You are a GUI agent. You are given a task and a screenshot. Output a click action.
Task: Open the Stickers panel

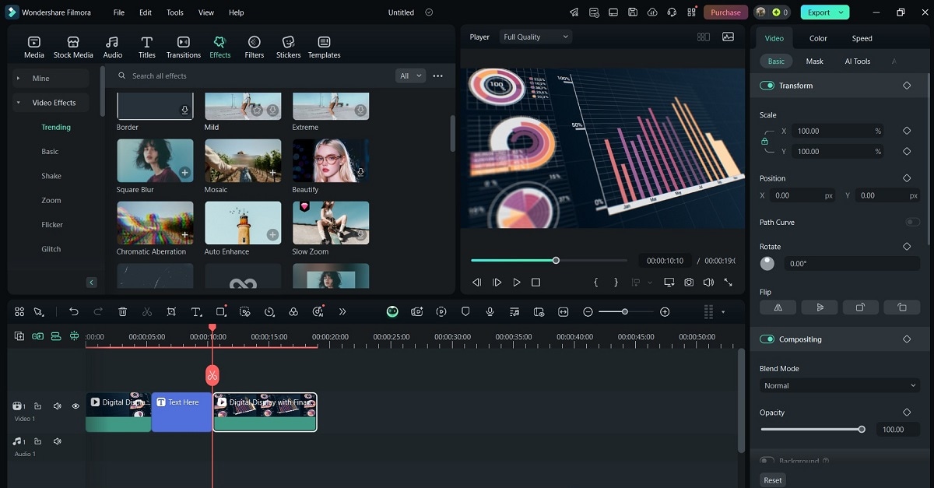coord(288,47)
